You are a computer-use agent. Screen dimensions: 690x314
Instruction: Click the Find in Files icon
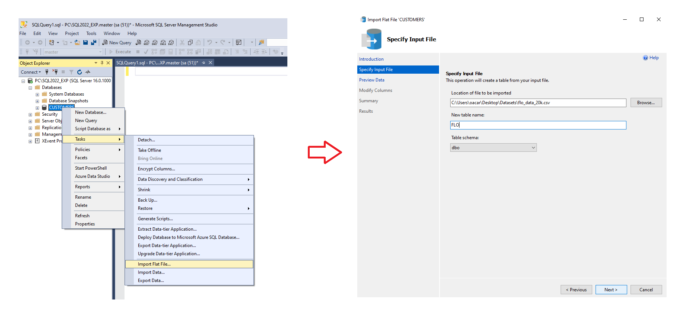(261, 42)
